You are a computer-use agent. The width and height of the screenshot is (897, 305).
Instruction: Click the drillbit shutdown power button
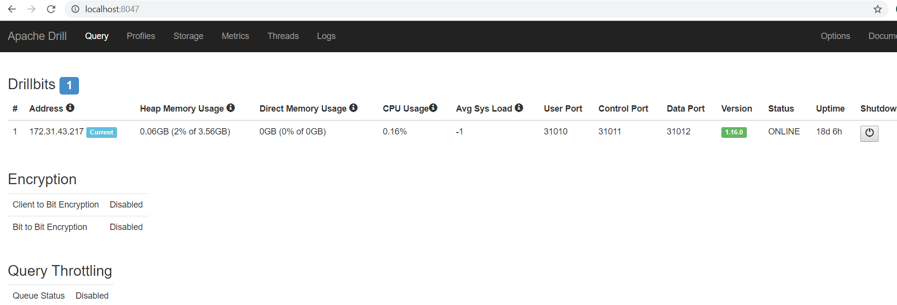[x=869, y=133]
